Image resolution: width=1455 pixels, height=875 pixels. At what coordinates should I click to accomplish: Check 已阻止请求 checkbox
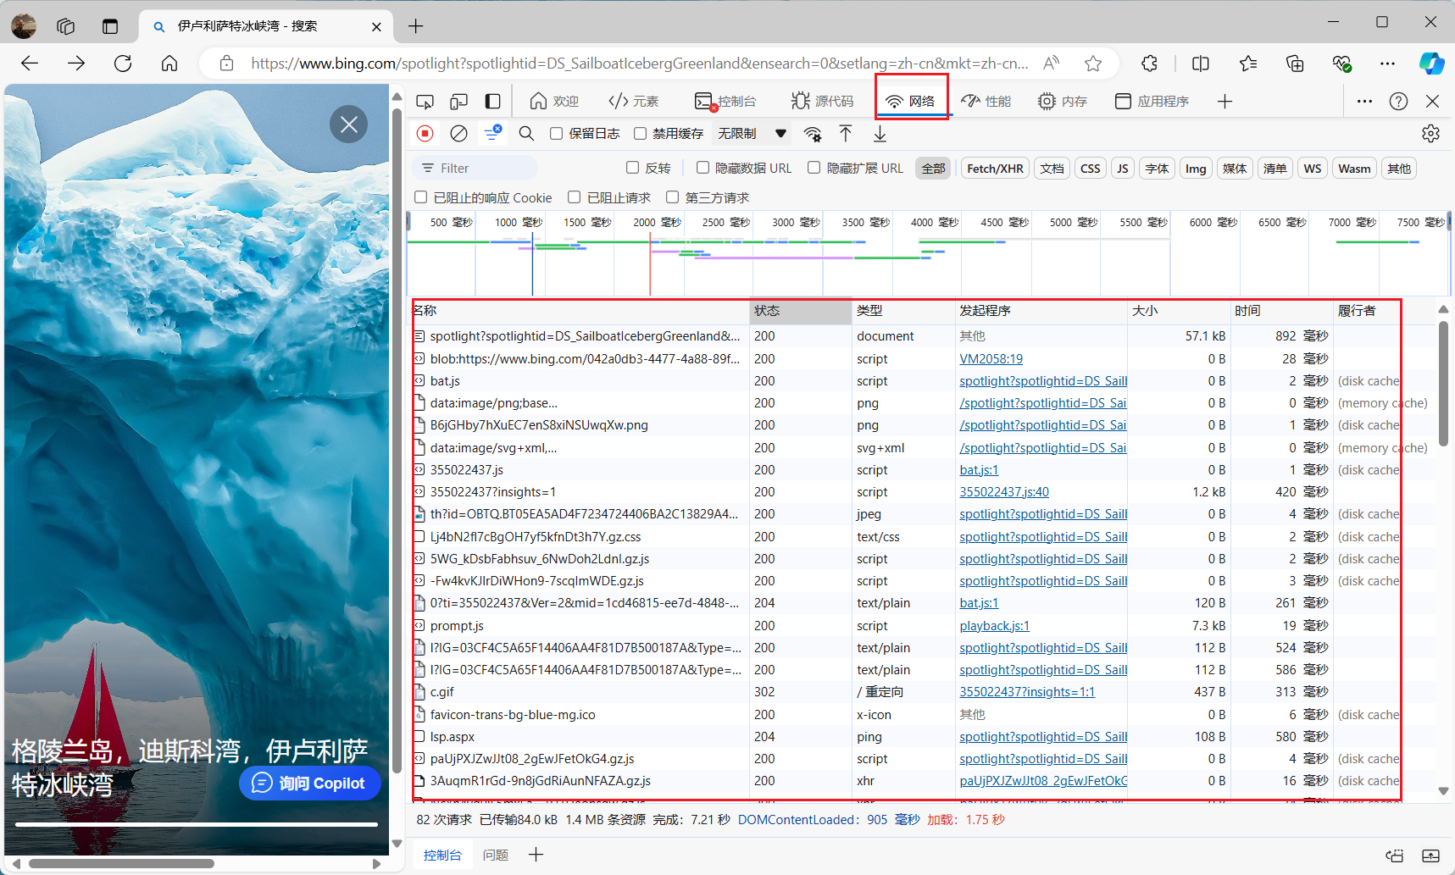click(574, 197)
